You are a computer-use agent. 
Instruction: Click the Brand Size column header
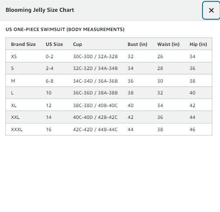pos(23,44)
